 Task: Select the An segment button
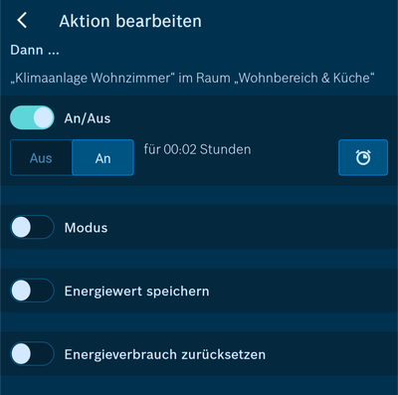pos(102,158)
